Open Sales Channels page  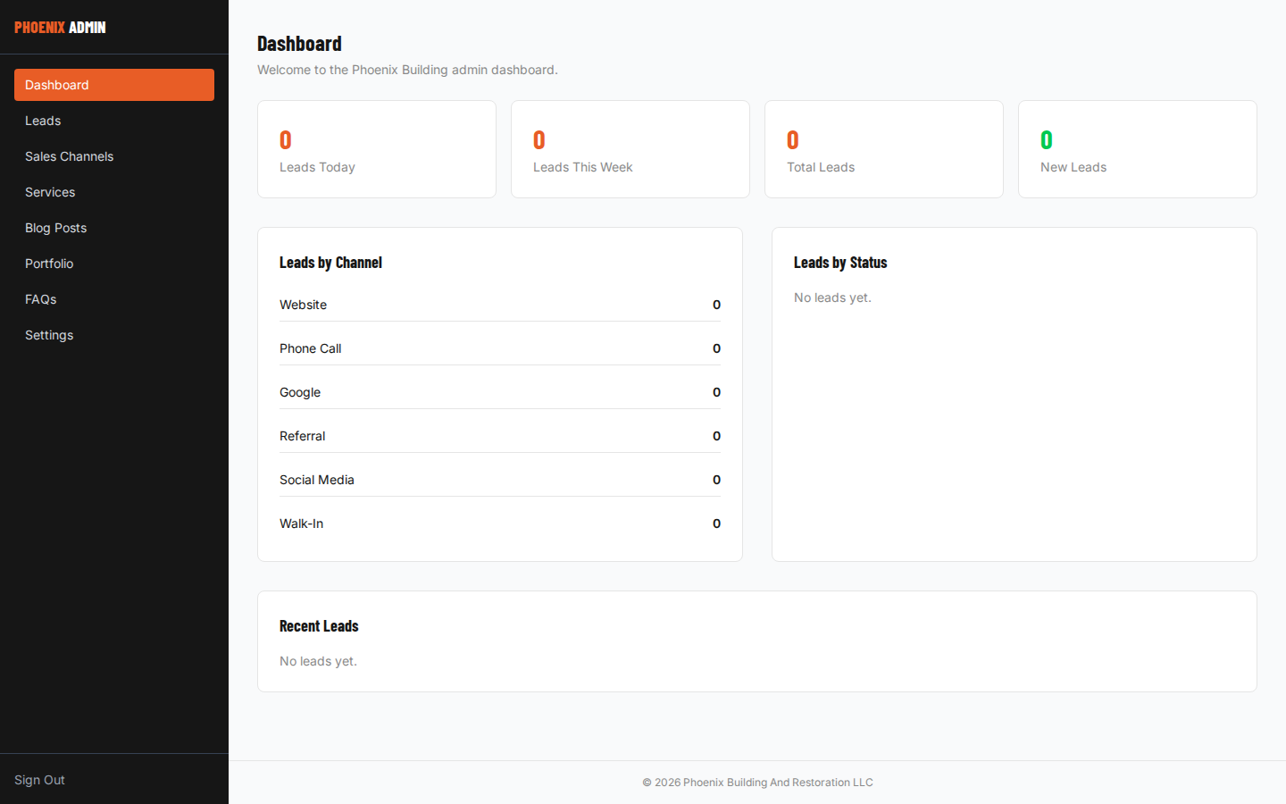[114, 156]
